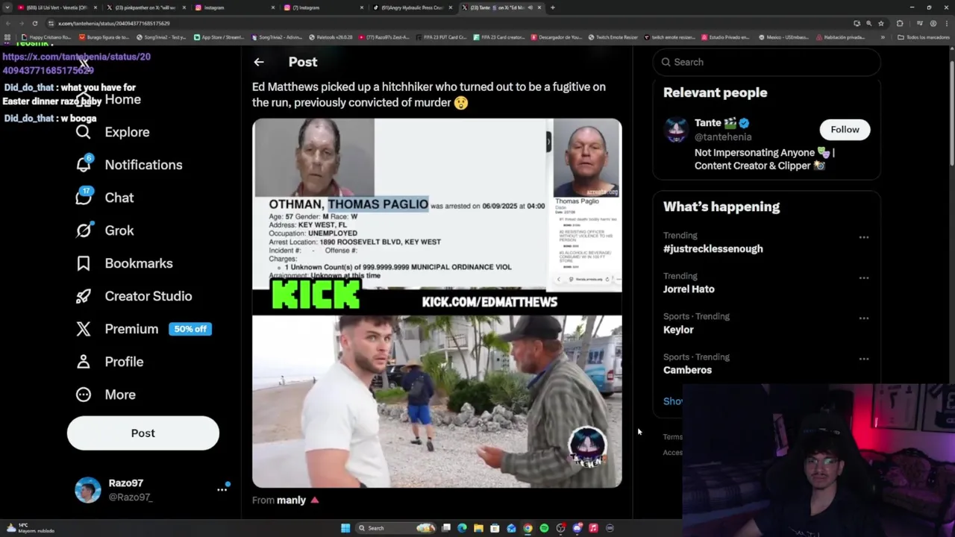Open the Mail app from taskbar

511,528
